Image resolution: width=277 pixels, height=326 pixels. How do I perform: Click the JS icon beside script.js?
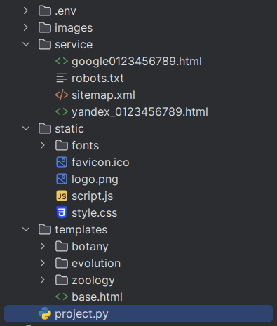[62, 196]
